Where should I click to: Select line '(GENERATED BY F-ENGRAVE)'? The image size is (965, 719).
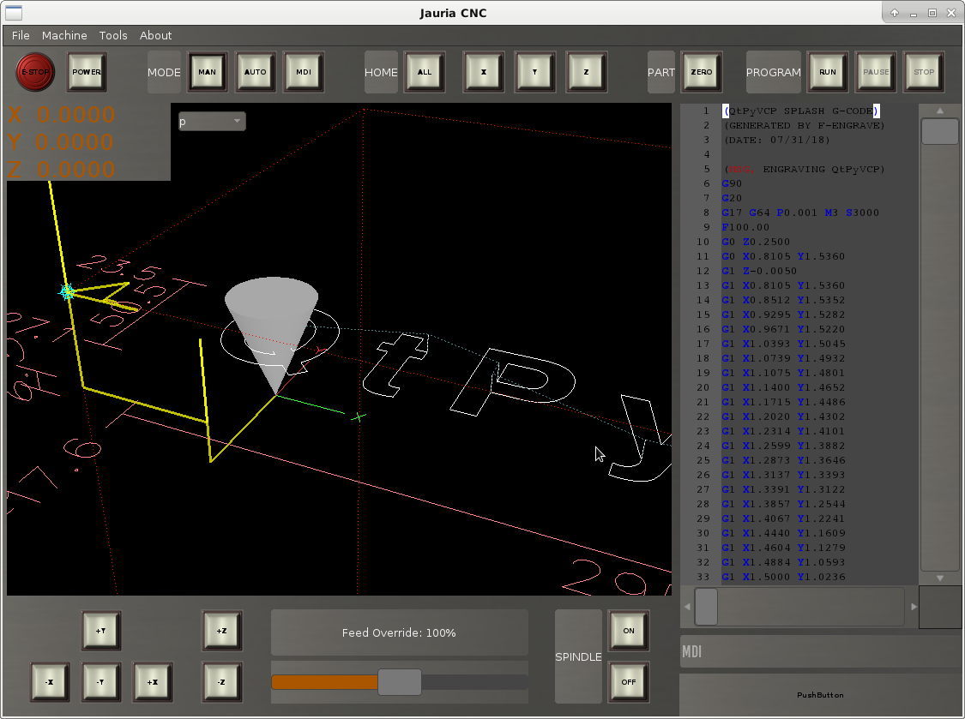point(805,125)
